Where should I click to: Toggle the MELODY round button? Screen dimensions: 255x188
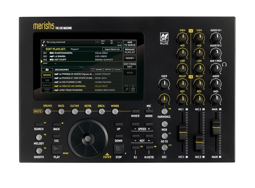(39, 137)
